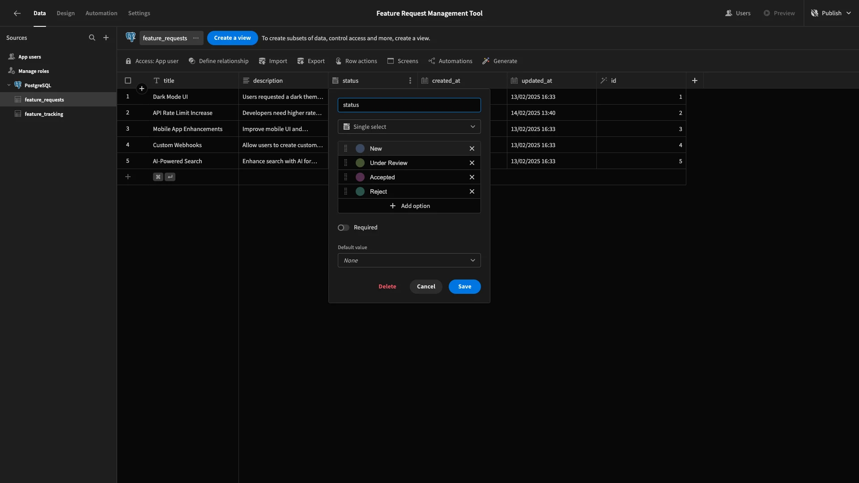This screenshot has width=859, height=483.
Task: Remove the New option
Action: (472, 148)
